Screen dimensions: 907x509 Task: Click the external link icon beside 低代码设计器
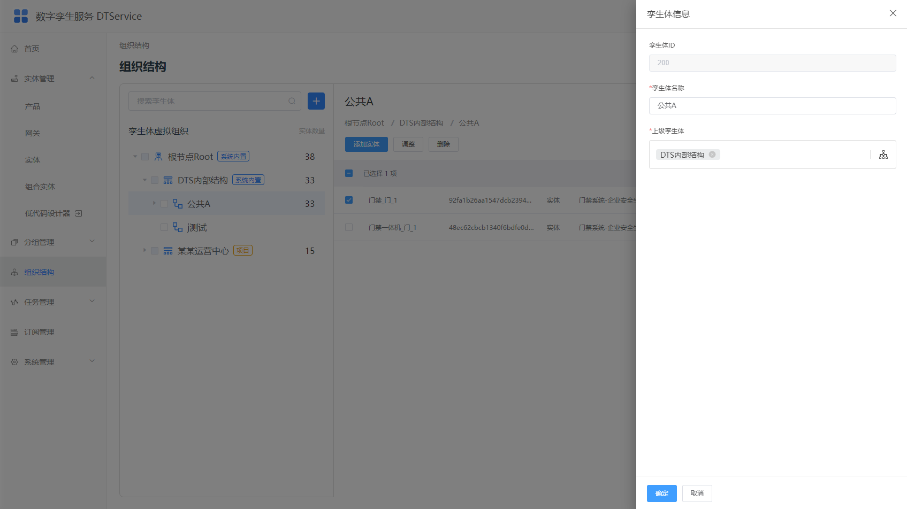(x=79, y=213)
